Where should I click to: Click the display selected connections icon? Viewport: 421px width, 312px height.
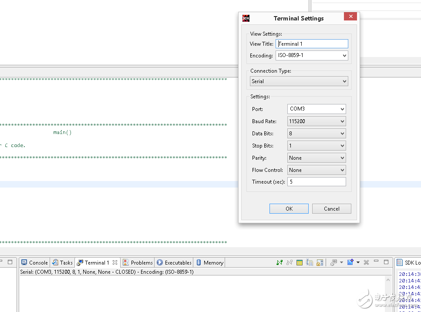tap(333, 262)
